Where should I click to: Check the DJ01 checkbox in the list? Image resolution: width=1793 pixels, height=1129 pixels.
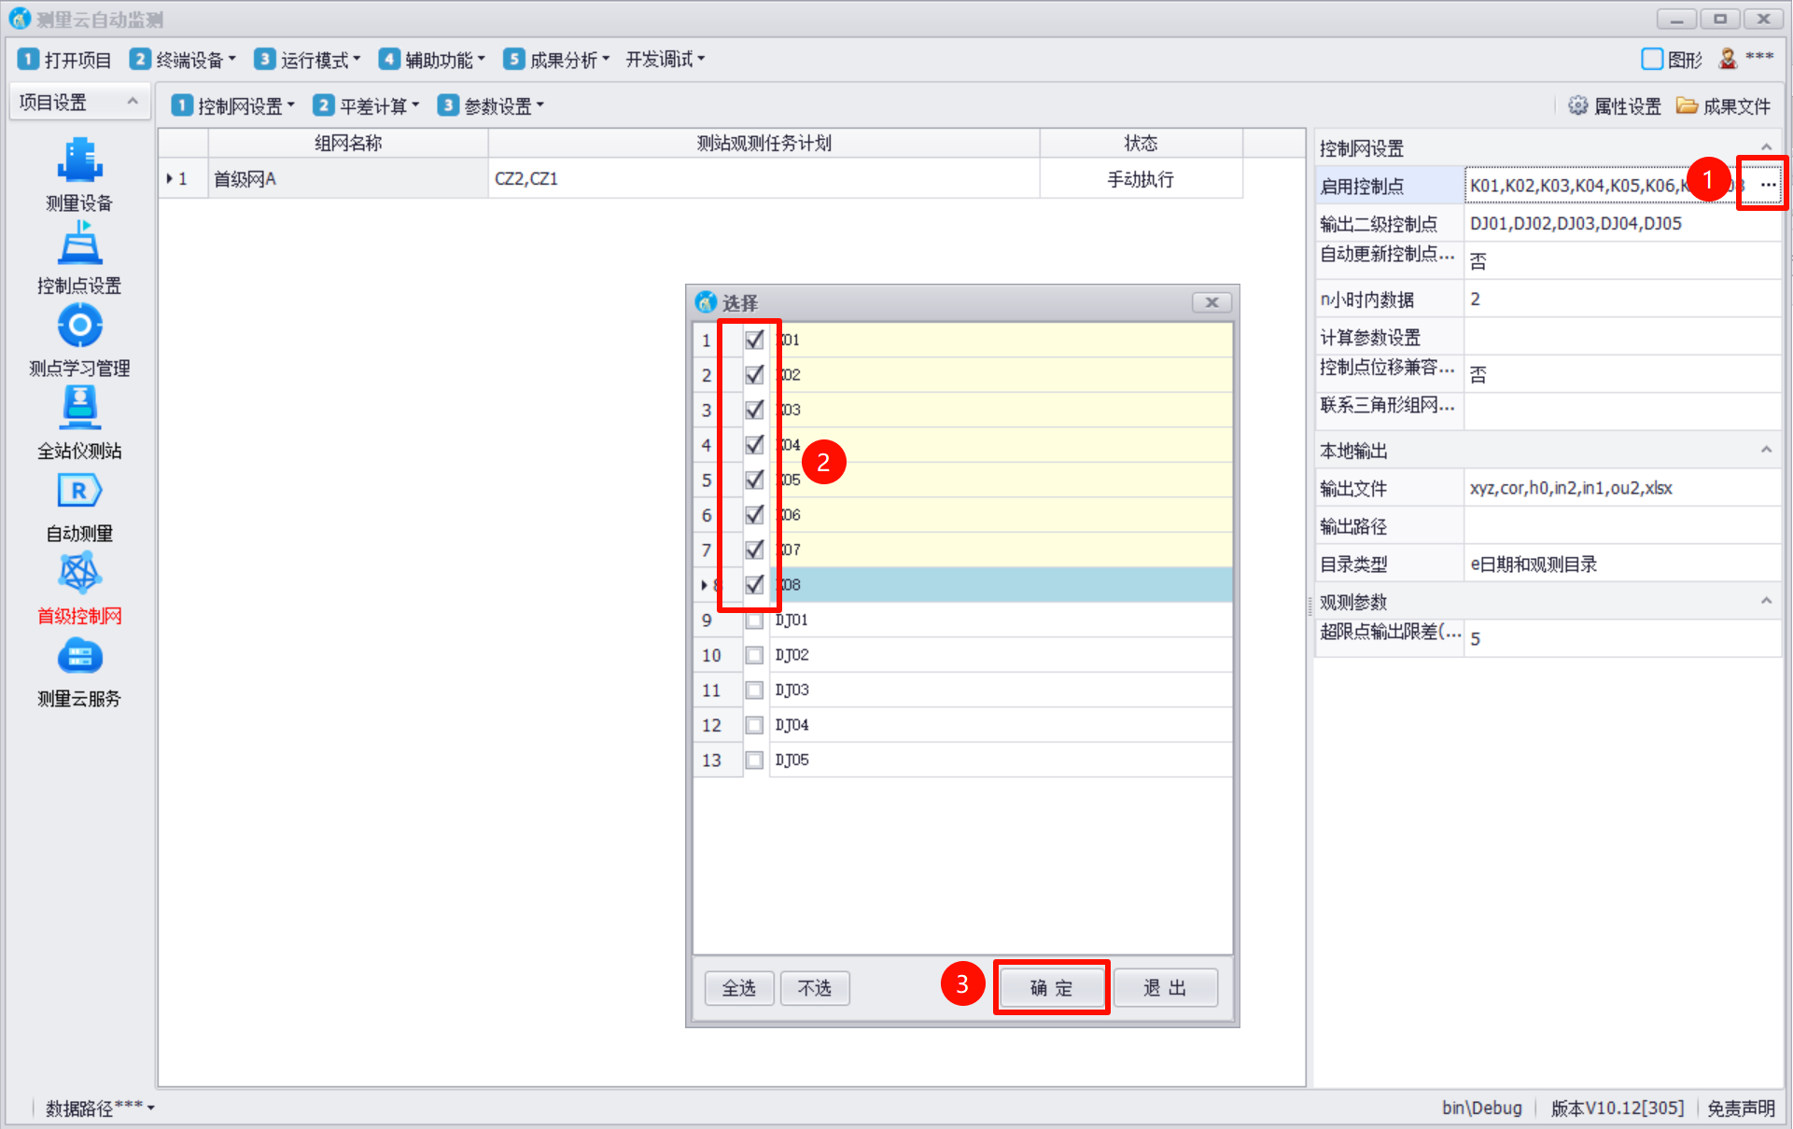click(754, 620)
